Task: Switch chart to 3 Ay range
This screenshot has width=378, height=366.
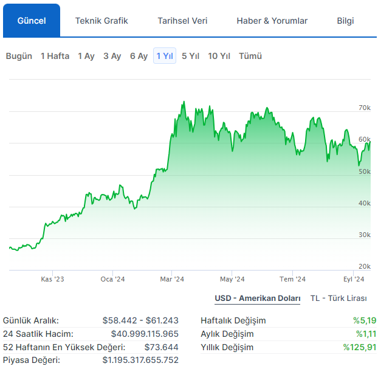Action: click(112, 56)
